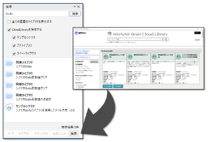This screenshot has width=208, height=142.
Task: Toggle プチライブラリ filter in Cloud Library sidebar
Action: [x=77, y=67]
